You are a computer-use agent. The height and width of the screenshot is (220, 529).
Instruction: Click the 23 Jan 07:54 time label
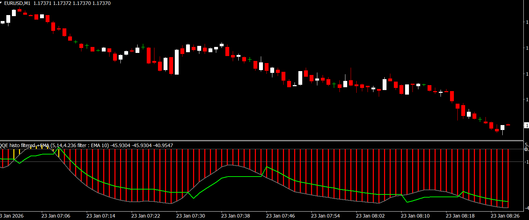[x=325, y=216]
